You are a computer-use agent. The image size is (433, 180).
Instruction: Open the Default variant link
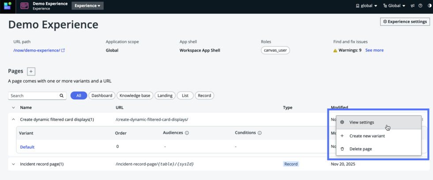point(27,147)
